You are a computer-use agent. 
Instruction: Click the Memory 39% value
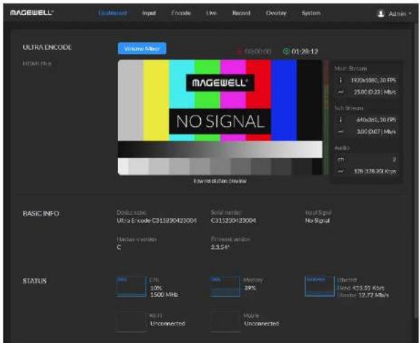[250, 288]
